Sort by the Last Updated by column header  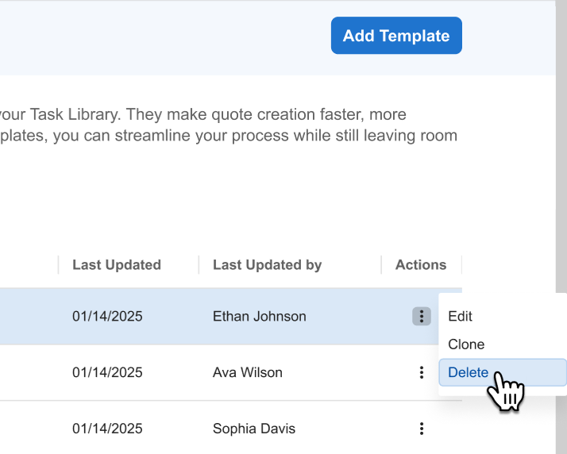pyautogui.click(x=267, y=265)
